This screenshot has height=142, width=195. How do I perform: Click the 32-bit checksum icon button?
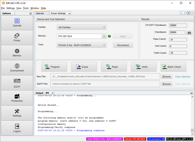tap(189, 33)
